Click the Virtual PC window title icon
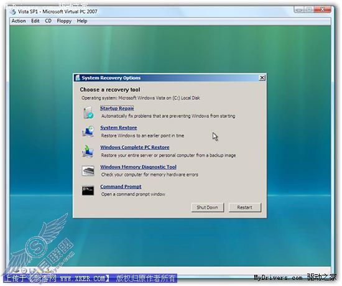The width and height of the screenshot is (342, 286). 14,11
